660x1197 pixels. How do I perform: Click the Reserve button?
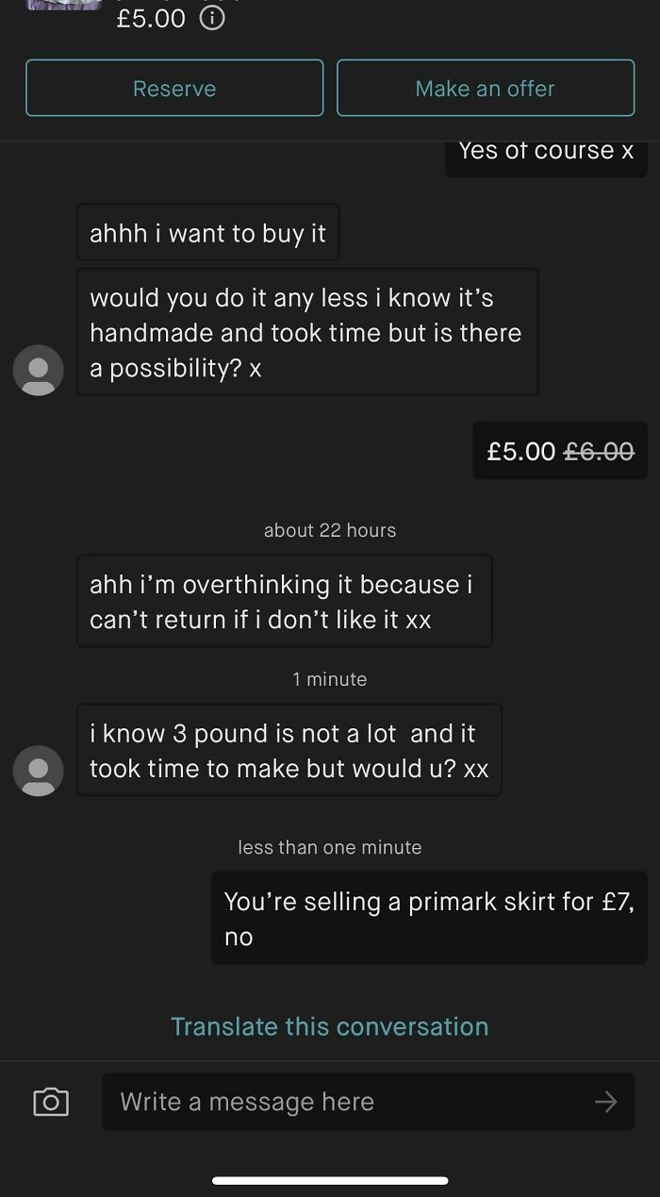pos(174,88)
